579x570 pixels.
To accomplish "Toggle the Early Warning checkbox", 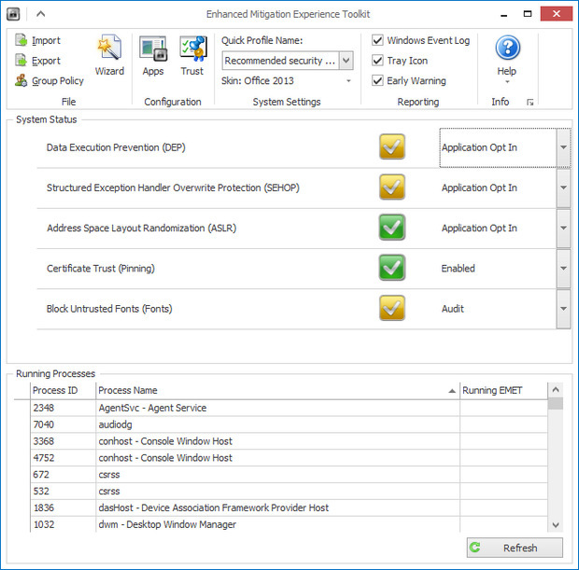I will click(377, 80).
